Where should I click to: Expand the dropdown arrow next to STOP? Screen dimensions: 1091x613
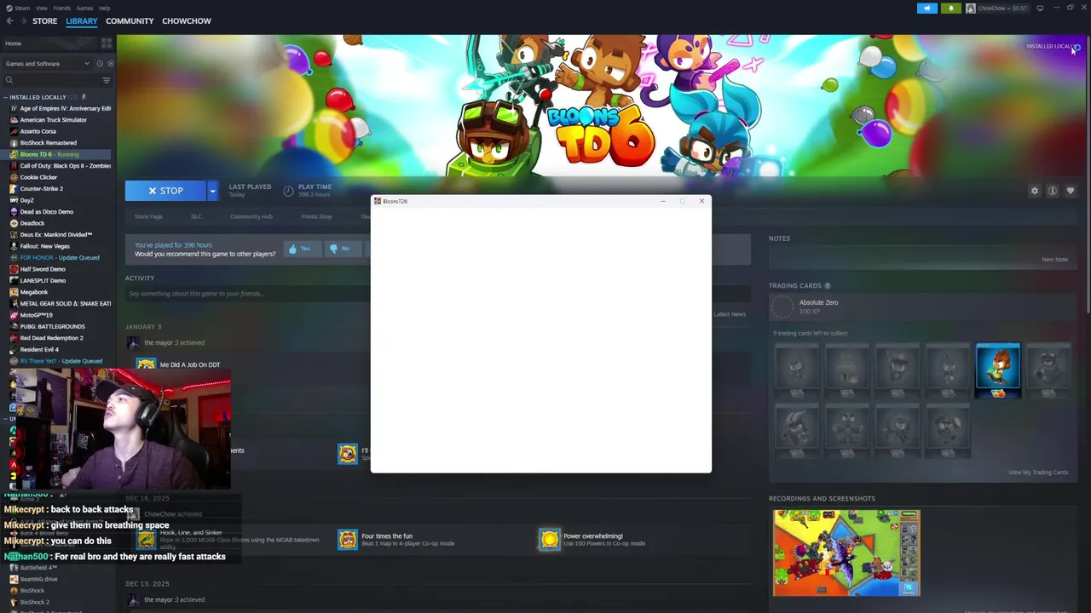pos(212,191)
